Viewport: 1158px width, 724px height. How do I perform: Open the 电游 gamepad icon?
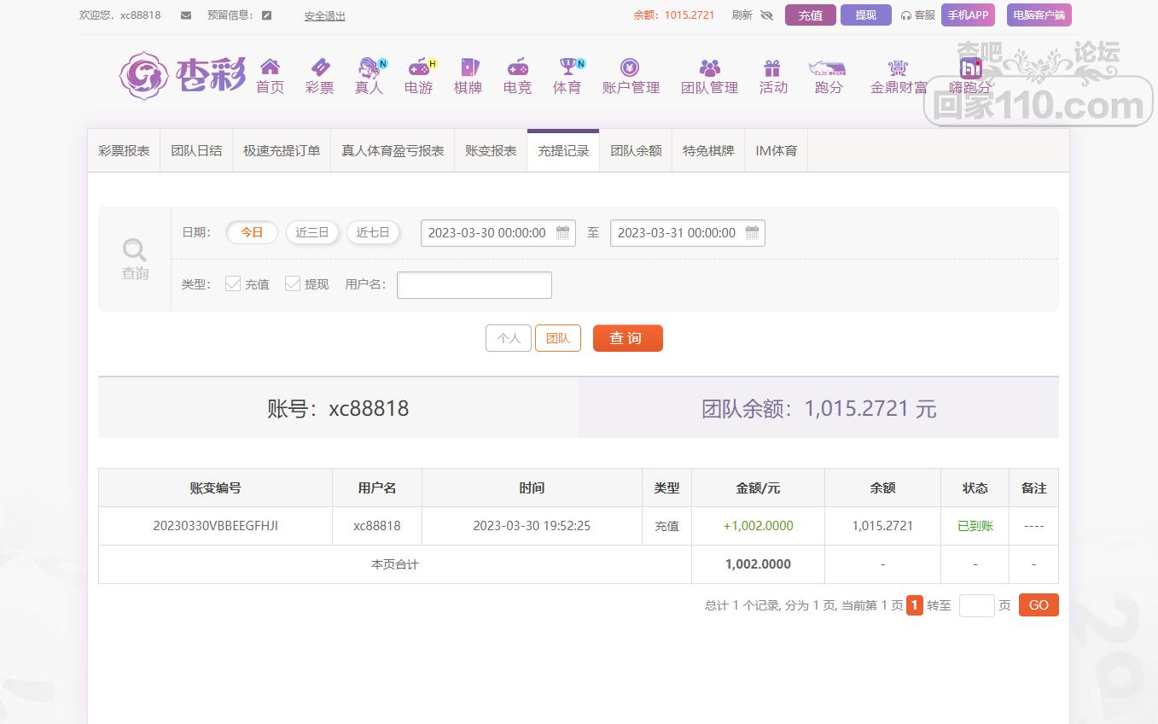(418, 67)
